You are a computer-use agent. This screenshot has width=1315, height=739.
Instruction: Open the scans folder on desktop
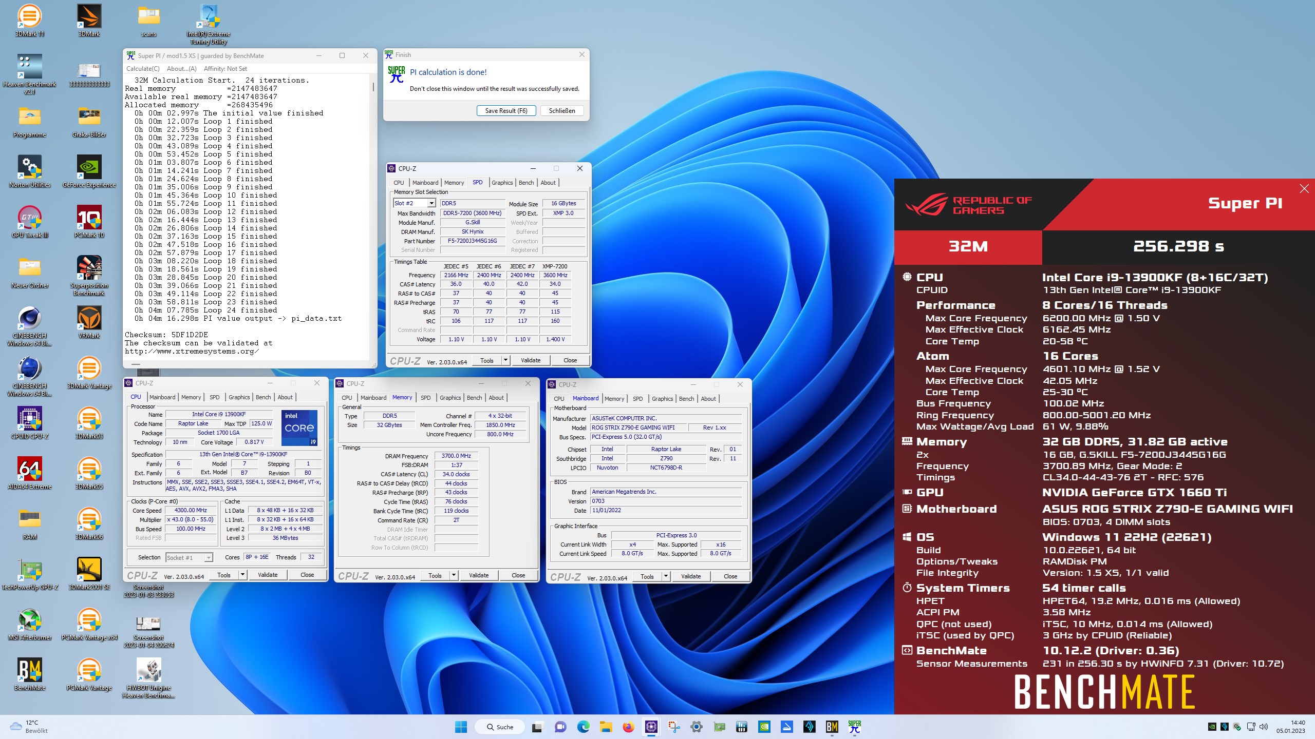coord(148,21)
